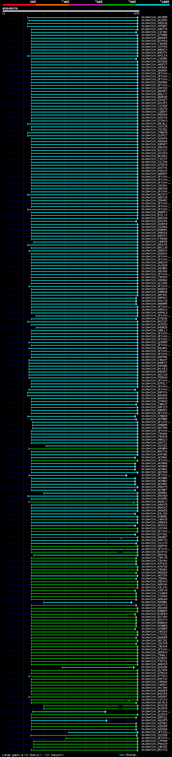Select the AV645279 query label

(10, 9)
